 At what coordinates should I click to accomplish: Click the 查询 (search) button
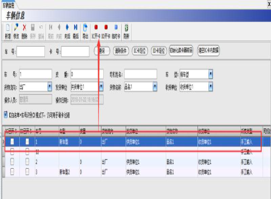[102, 51]
